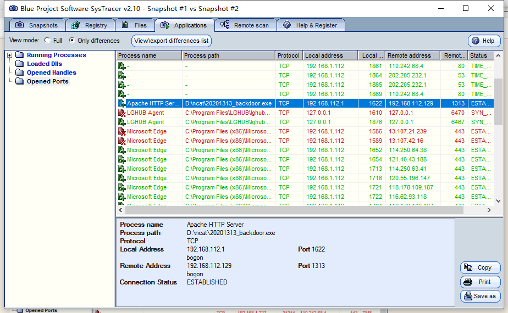Screen dimensions: 508x313
Task: Click added icon of Microsoft Edge port 1716
Action: (122, 178)
